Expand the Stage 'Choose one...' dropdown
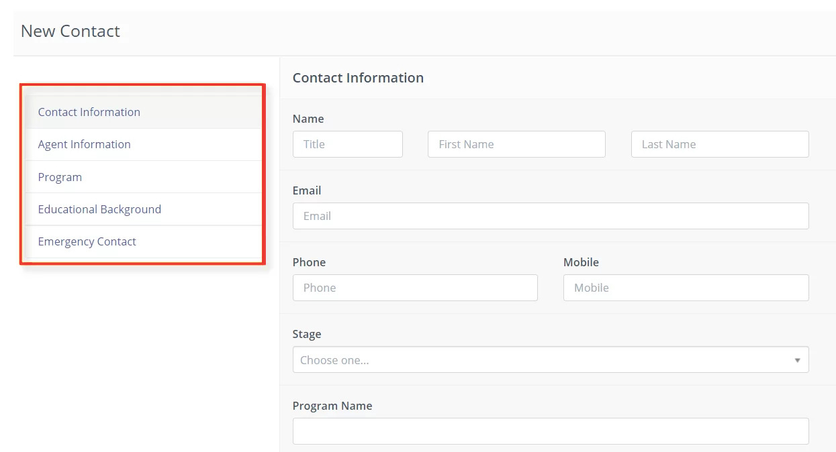The width and height of the screenshot is (836, 452). (x=550, y=360)
